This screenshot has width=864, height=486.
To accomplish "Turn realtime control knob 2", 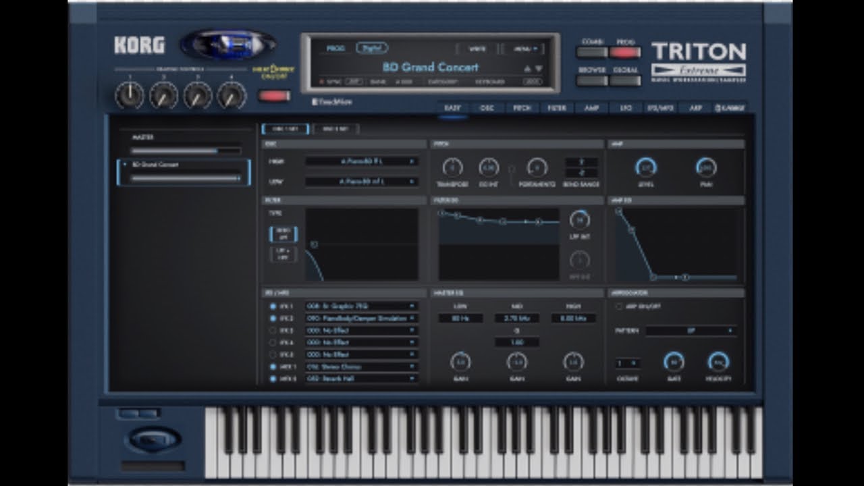I will point(163,96).
